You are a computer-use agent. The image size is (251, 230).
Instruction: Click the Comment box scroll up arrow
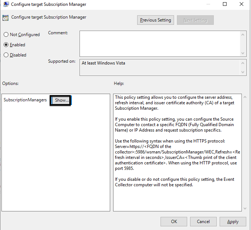pyautogui.click(x=243, y=35)
